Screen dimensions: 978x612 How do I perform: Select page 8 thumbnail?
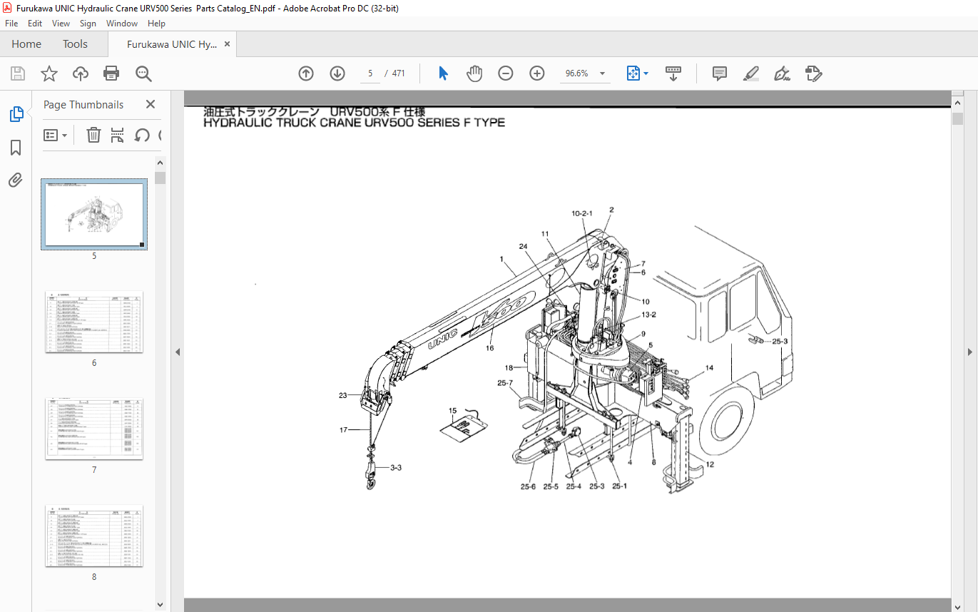tap(94, 536)
